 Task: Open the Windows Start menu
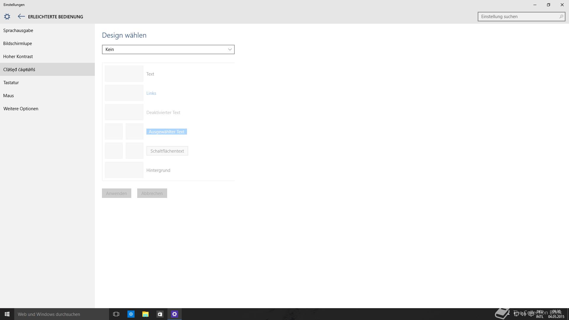(x=7, y=314)
